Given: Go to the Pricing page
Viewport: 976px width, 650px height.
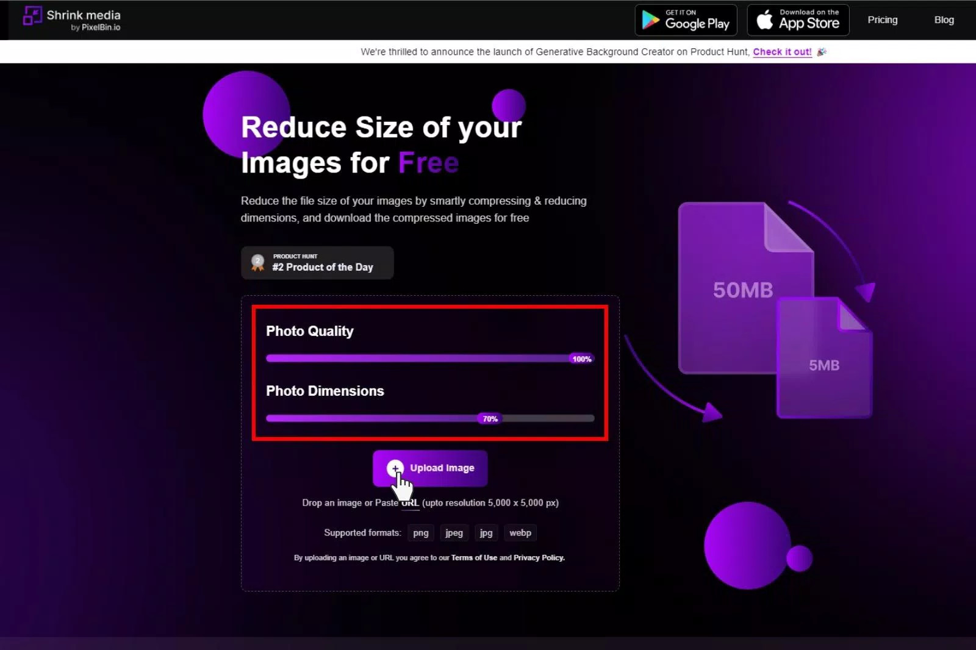Looking at the screenshot, I should click(x=883, y=20).
